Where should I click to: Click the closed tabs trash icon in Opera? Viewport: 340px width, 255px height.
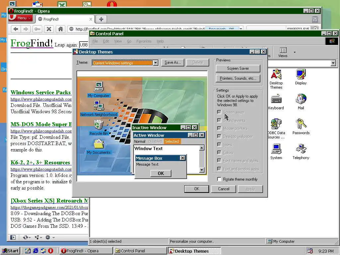(x=315, y=20)
